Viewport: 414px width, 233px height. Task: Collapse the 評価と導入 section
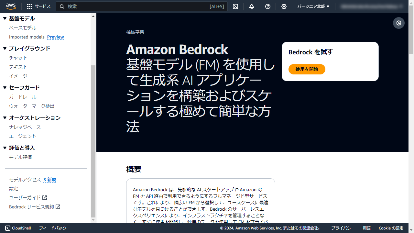click(x=5, y=148)
